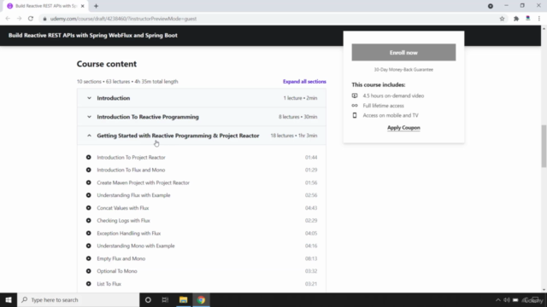This screenshot has height=307, width=547.
Task: Click play icon beside Create Maven Project lecture
Action: (x=89, y=182)
